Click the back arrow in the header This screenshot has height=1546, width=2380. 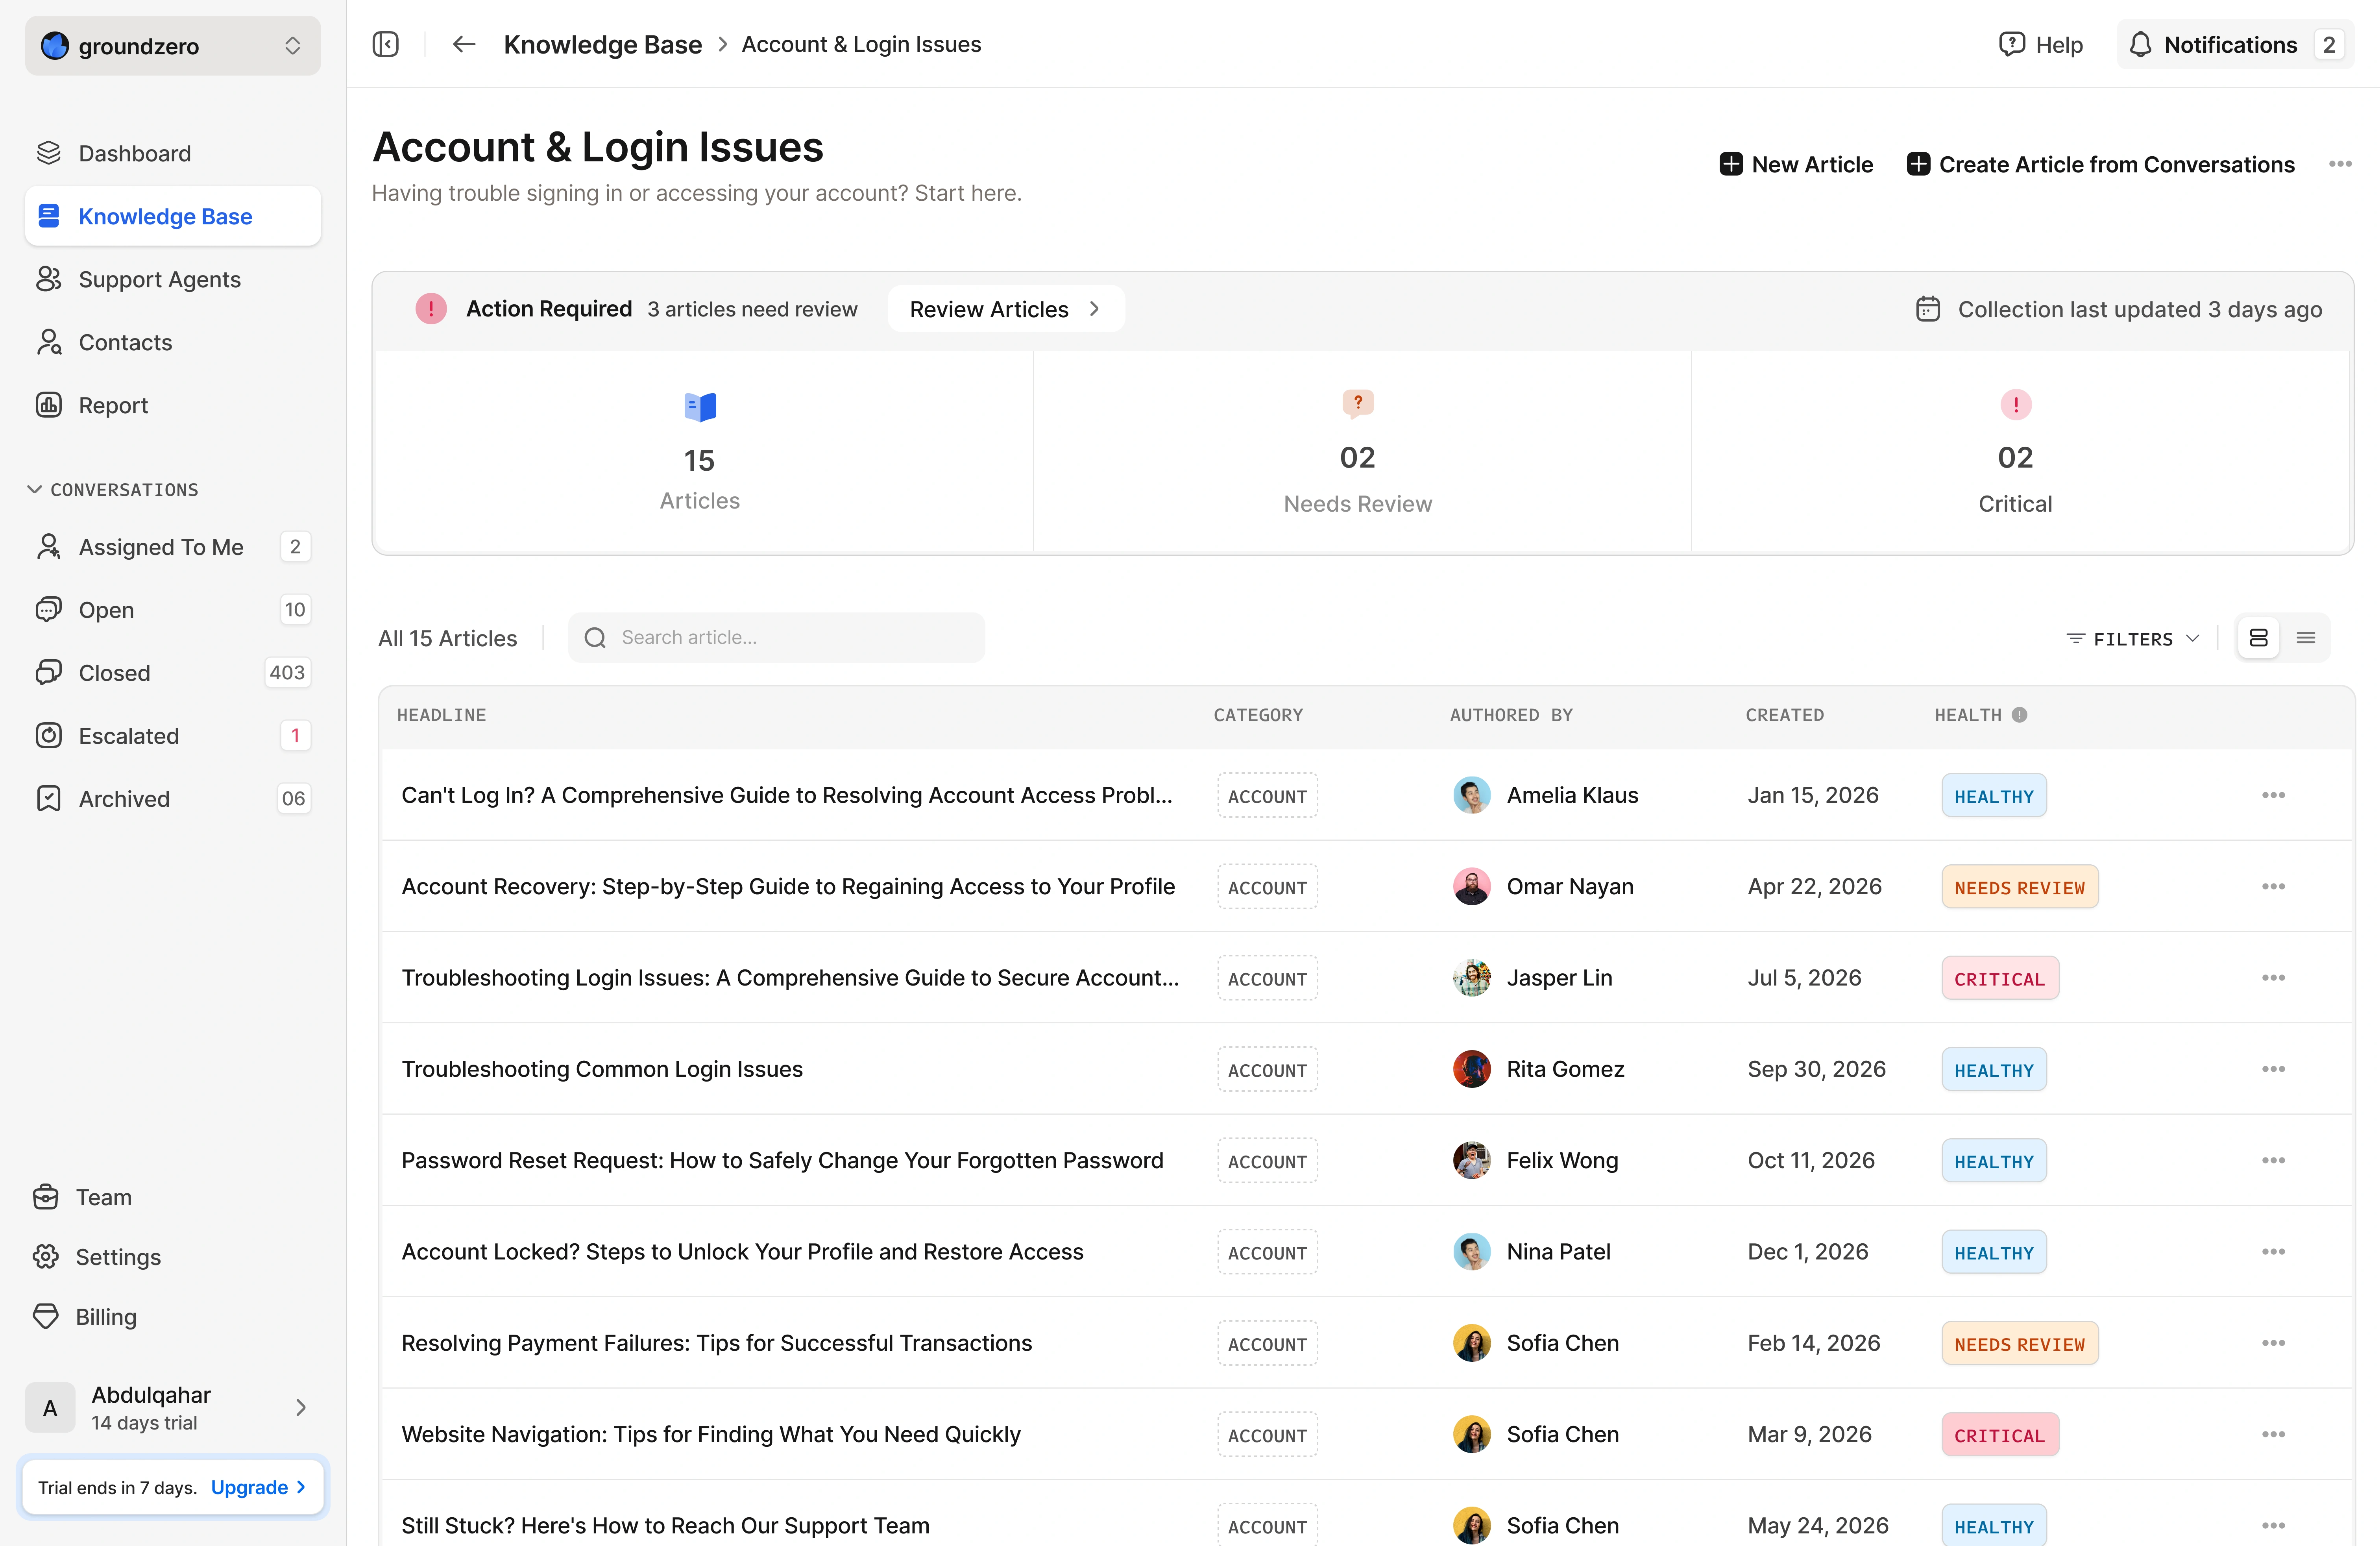coord(463,44)
